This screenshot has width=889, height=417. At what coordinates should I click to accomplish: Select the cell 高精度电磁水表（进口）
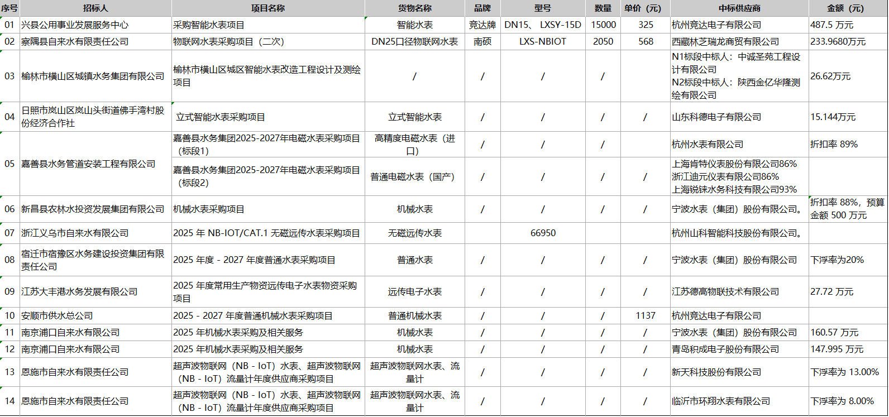coord(415,145)
